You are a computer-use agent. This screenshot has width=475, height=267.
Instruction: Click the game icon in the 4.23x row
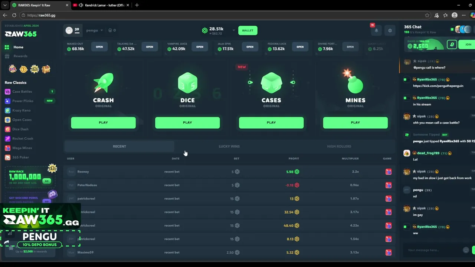pos(389,225)
